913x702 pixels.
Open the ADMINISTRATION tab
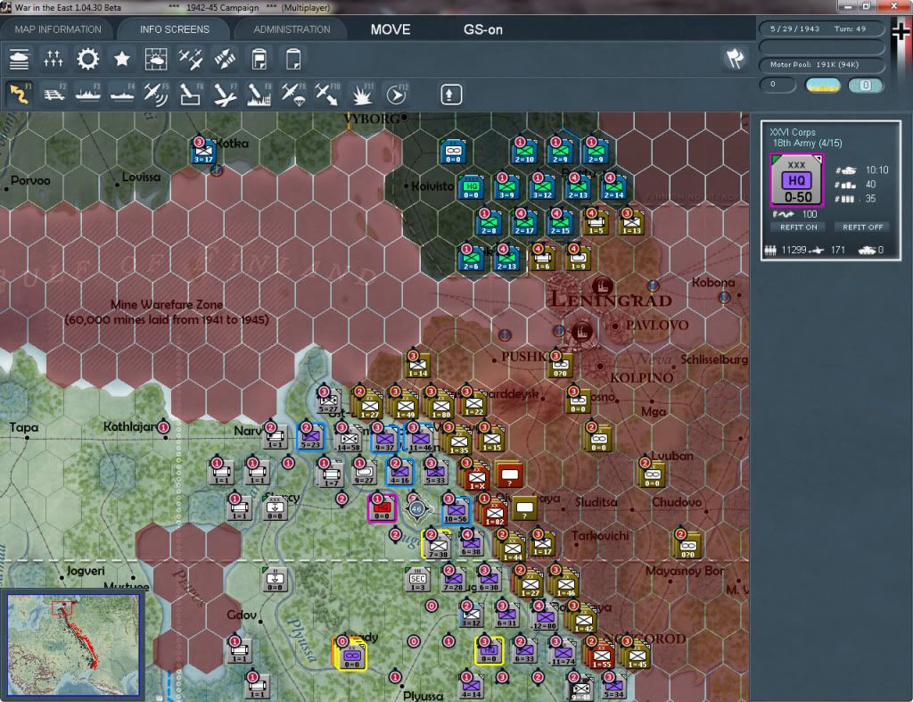pos(292,29)
